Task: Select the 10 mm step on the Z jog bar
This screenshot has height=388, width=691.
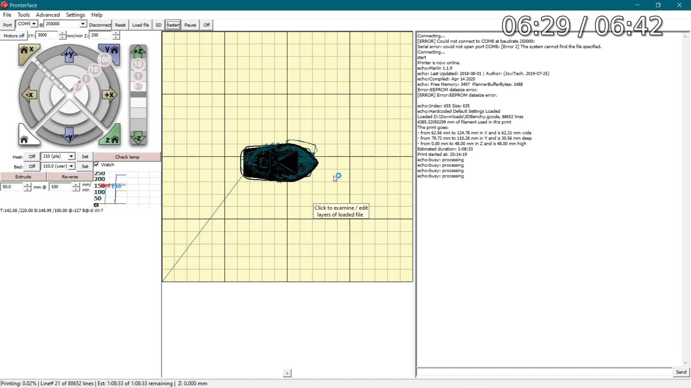Action: click(x=139, y=65)
